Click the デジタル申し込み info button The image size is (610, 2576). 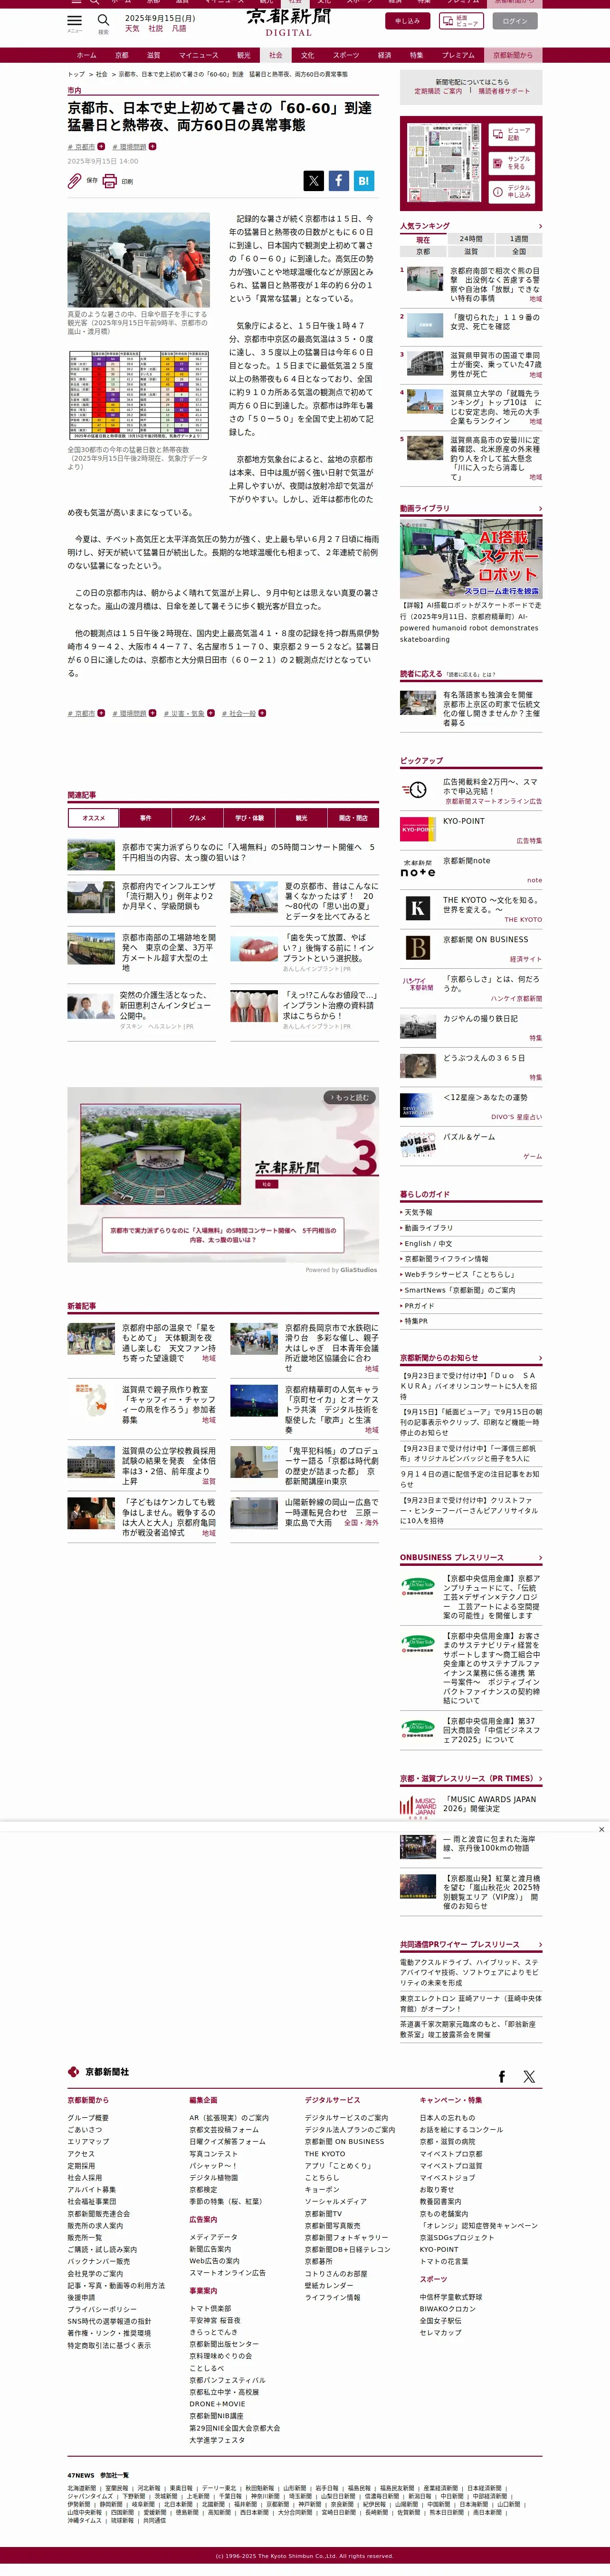[x=512, y=191]
